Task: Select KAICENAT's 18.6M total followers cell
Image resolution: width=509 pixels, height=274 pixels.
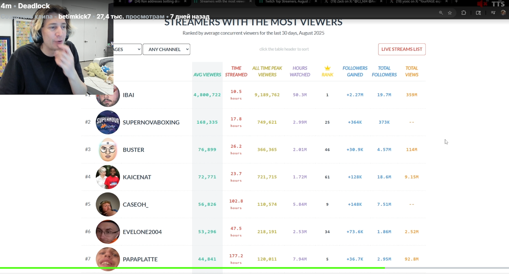Action: pyautogui.click(x=384, y=177)
